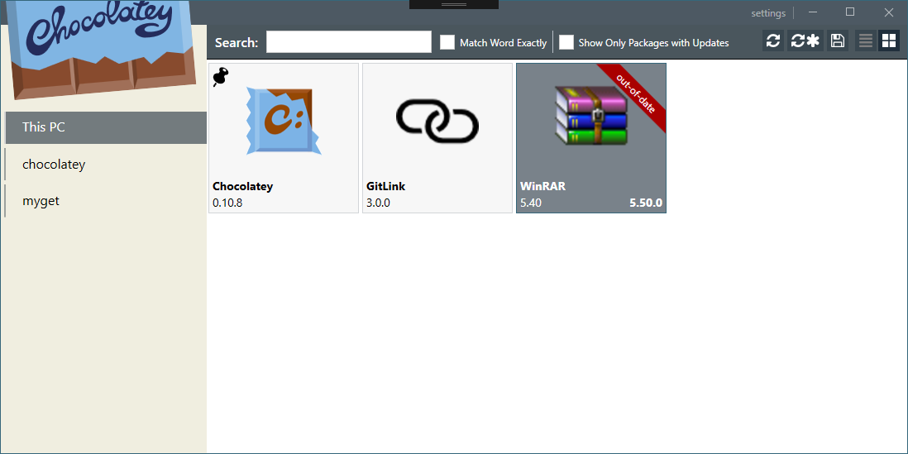Open the chocolatey source in sidebar

106,165
